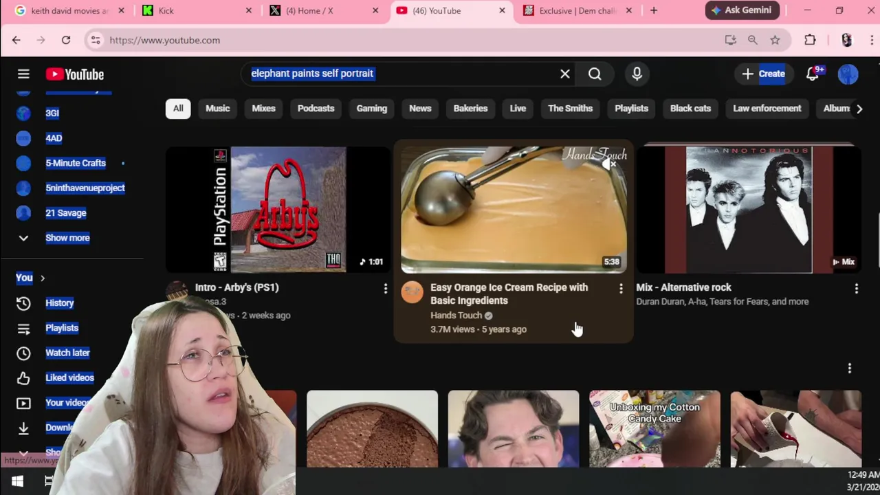This screenshot has height=495, width=880.
Task: Open a new browser tab with plus icon
Action: coord(654,10)
